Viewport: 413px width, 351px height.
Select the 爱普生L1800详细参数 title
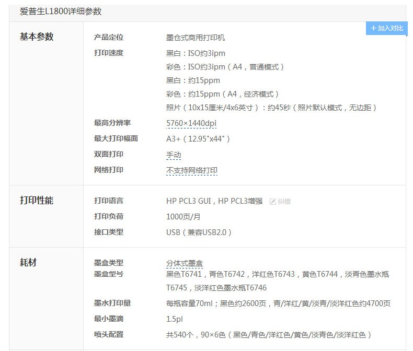click(61, 11)
